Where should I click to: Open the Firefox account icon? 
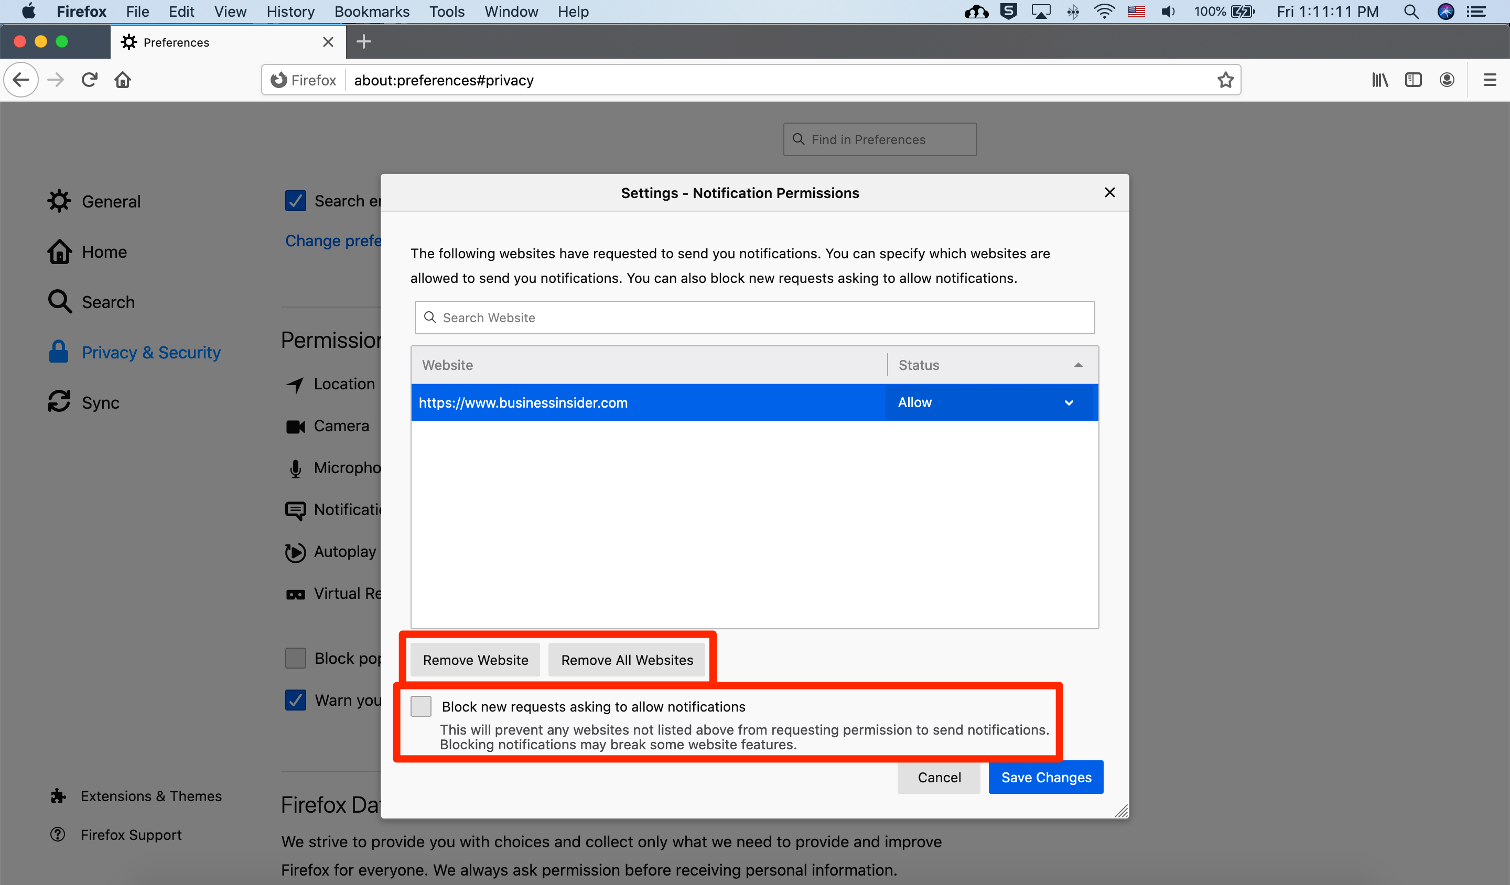click(x=1447, y=80)
